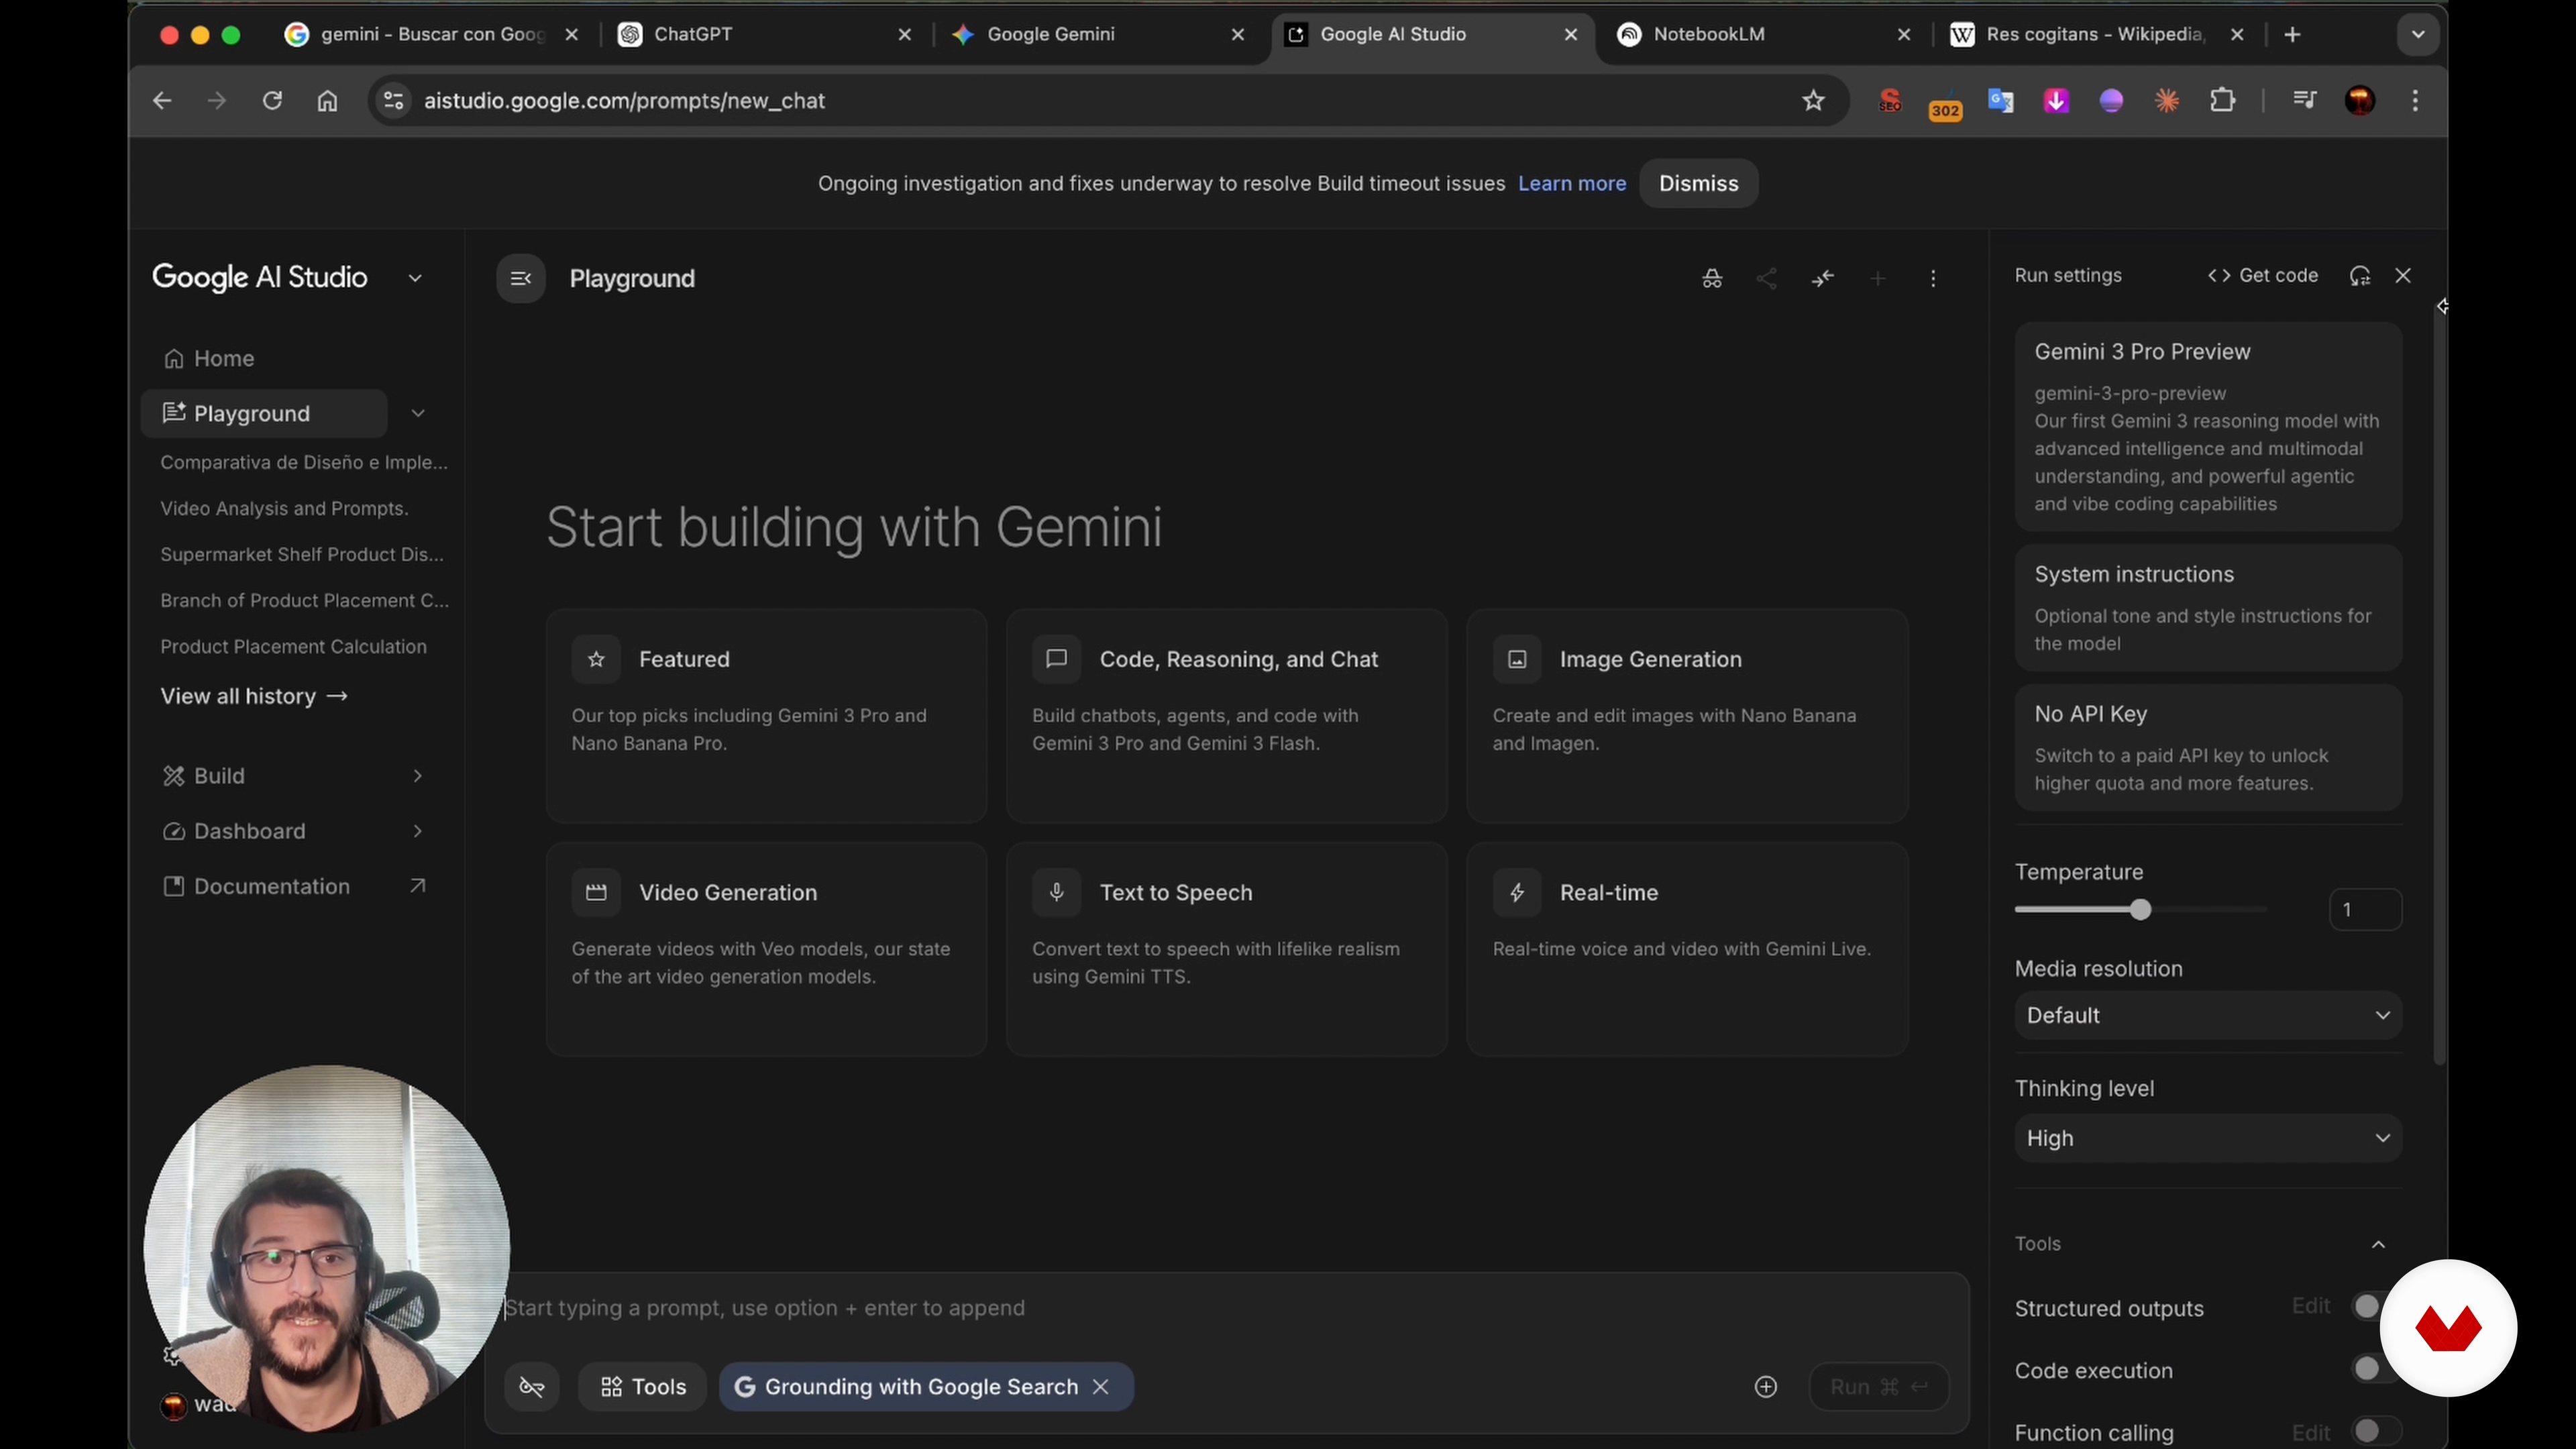Toggle the hidden-eye icon in prompt bar
2576x1449 pixels.
click(532, 1387)
